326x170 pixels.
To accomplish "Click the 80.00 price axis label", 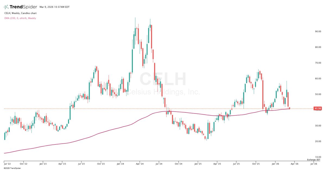I will tap(318, 47).
